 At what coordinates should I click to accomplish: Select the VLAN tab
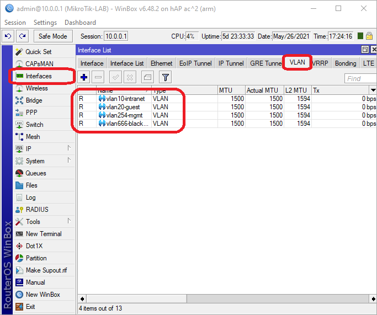[x=297, y=62]
